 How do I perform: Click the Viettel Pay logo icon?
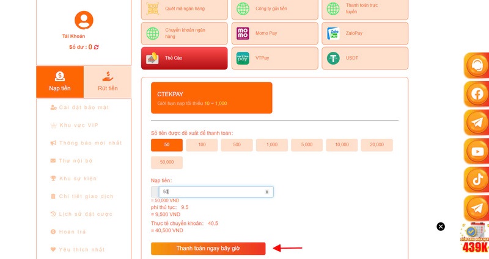243,58
